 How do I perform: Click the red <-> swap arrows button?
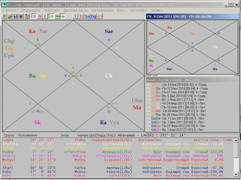coord(100,16)
